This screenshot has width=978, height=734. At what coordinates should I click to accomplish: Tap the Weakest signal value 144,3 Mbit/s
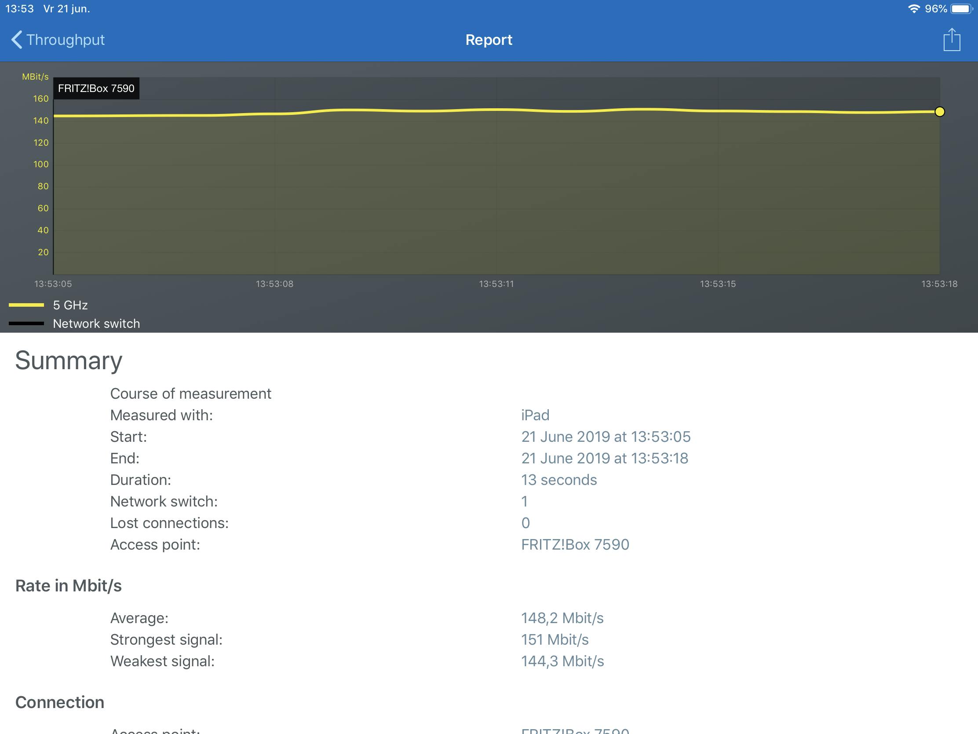point(562,661)
